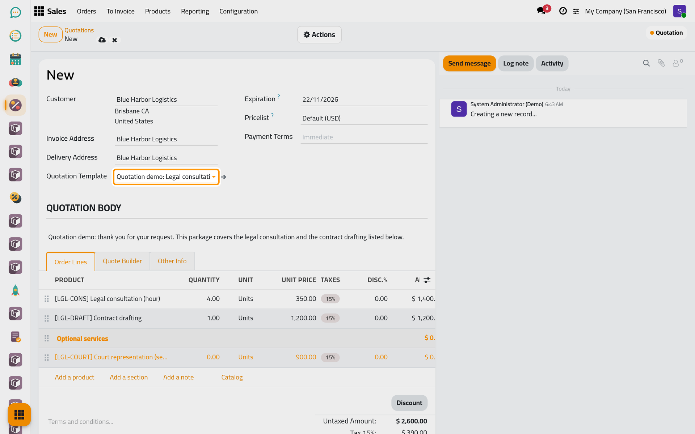Image resolution: width=695 pixels, height=434 pixels.
Task: Switch to the Quote Builder tab
Action: pyautogui.click(x=122, y=261)
